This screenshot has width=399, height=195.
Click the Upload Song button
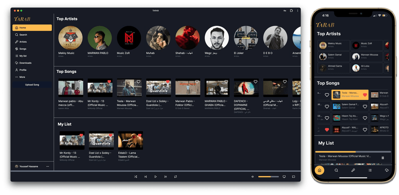click(32, 85)
